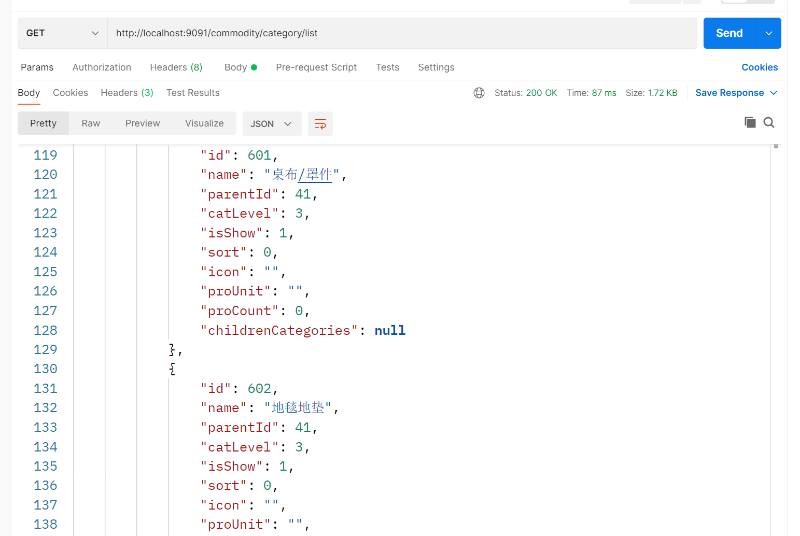Copy response body with copy icon
This screenshot has width=800, height=536.
750,122
